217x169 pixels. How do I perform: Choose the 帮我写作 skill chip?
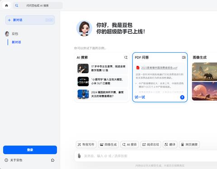pyautogui.click(x=86, y=145)
